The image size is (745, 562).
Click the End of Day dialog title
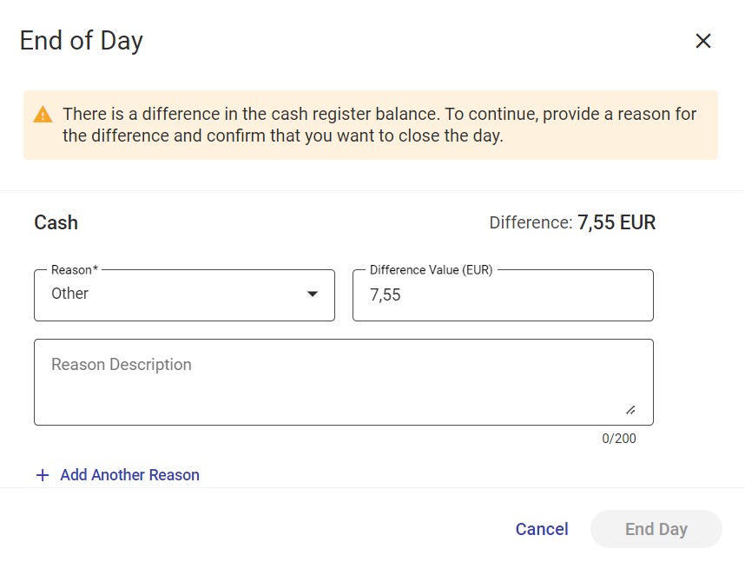point(82,41)
